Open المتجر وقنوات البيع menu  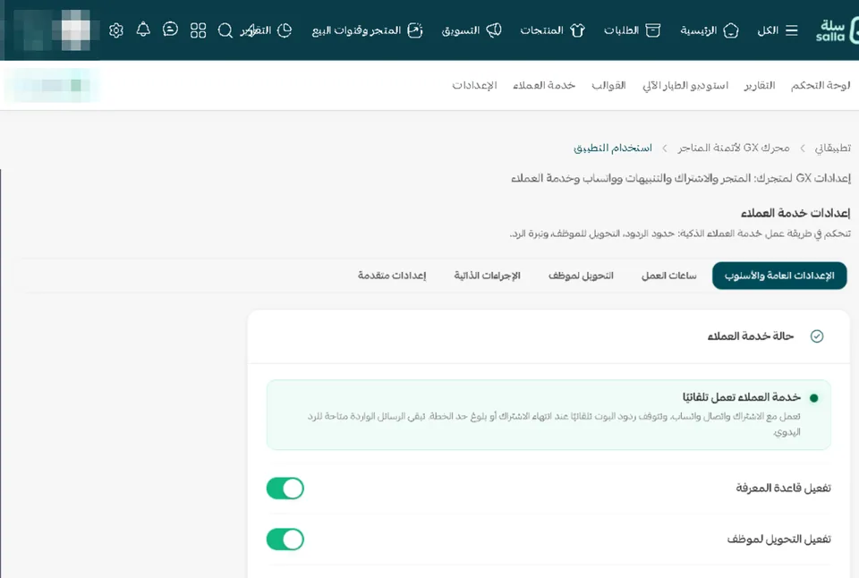pyautogui.click(x=357, y=30)
